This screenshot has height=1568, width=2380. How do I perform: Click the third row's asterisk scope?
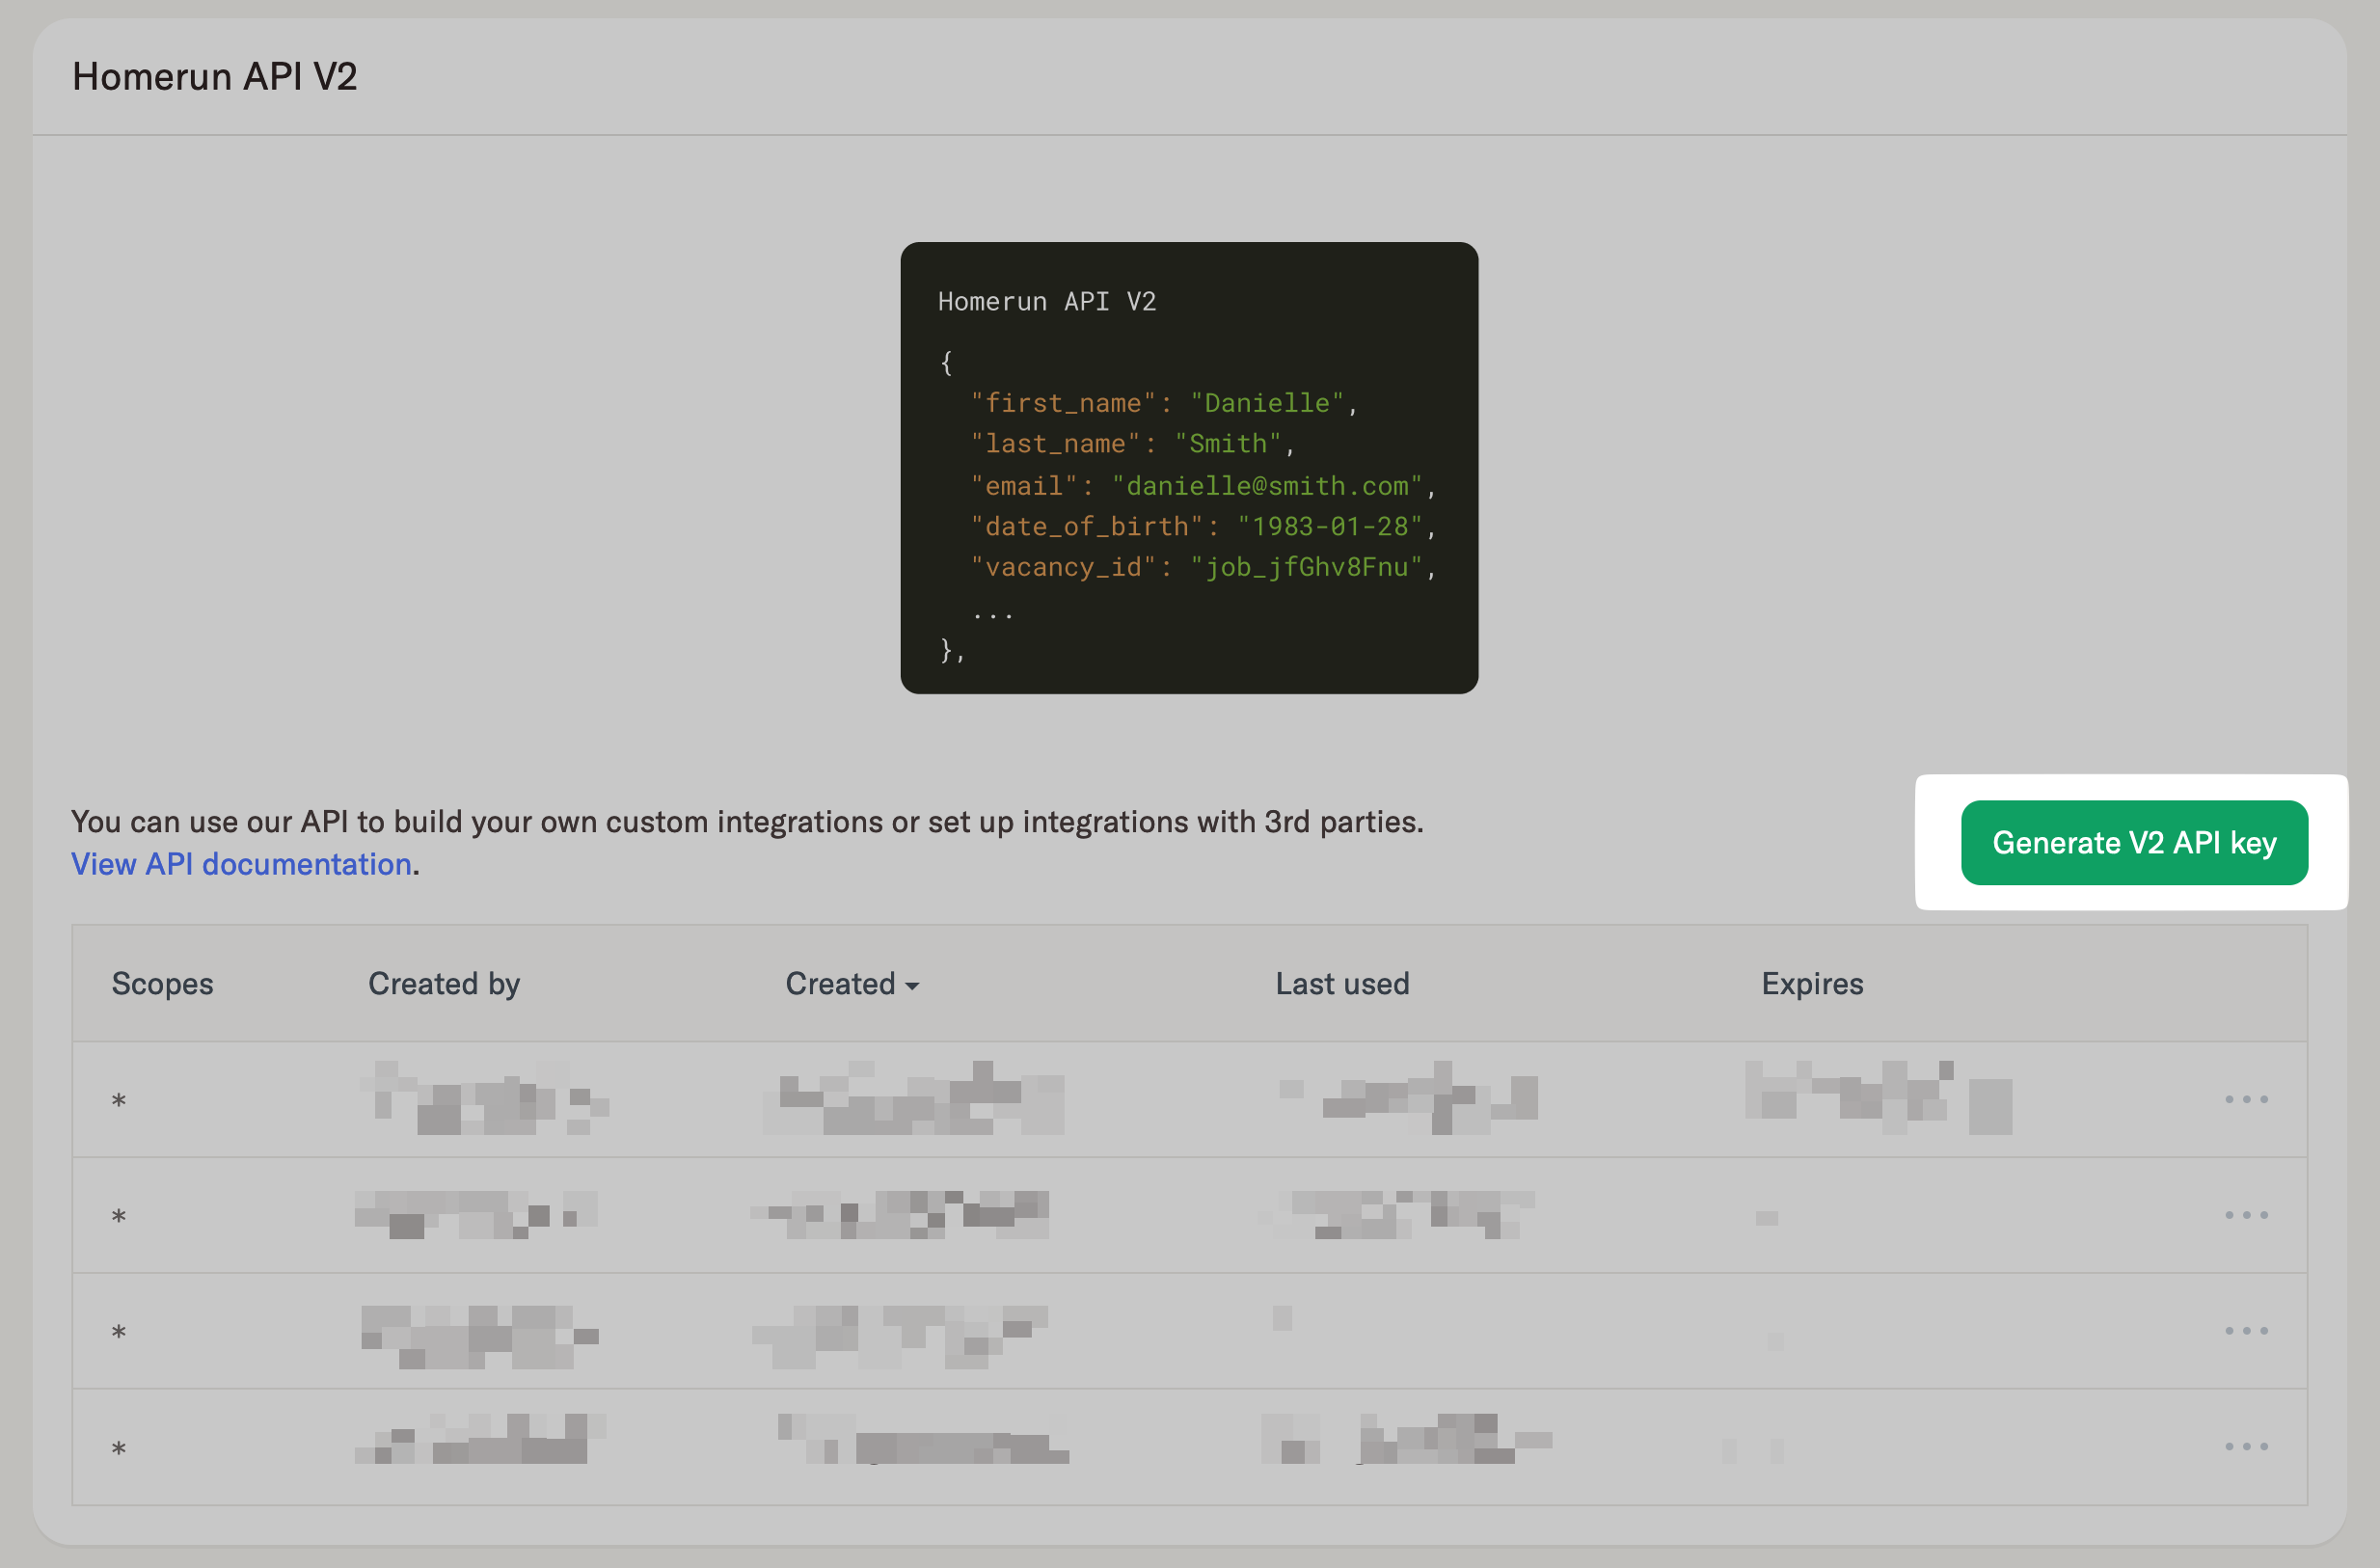tap(119, 1333)
